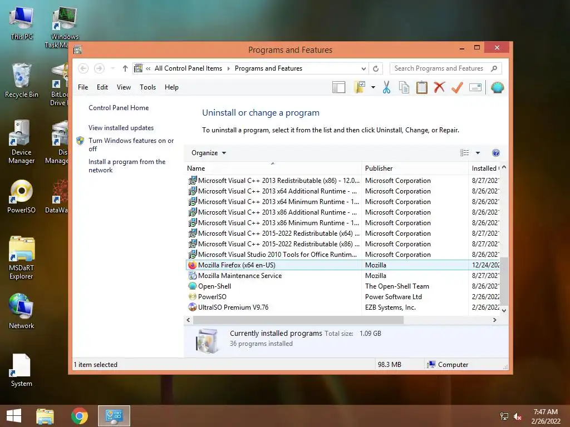Click the orange checkmark Properties icon
Screen dimensions: 570x427
click(x=457, y=87)
